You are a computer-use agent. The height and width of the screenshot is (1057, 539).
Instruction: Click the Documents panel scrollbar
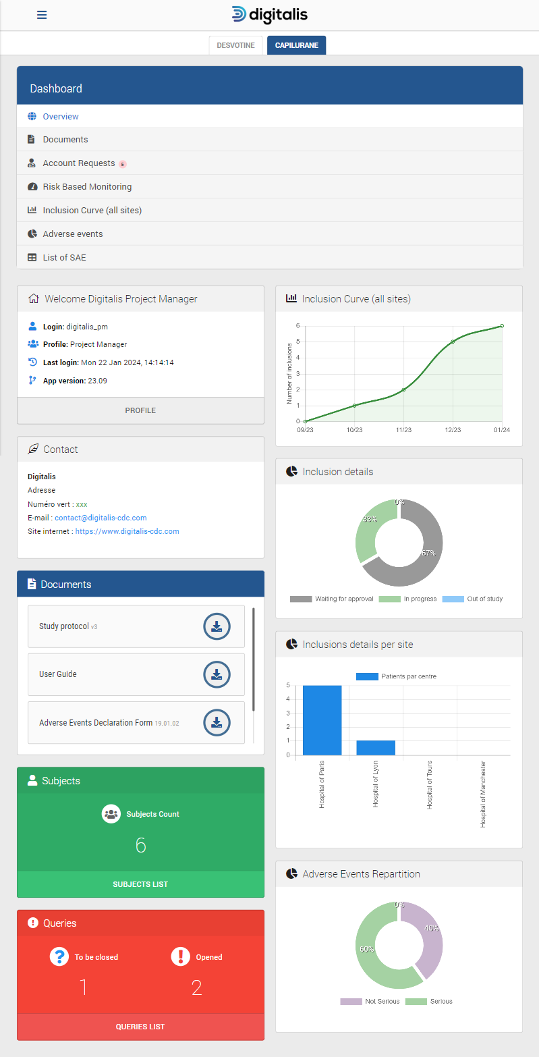tap(254, 658)
